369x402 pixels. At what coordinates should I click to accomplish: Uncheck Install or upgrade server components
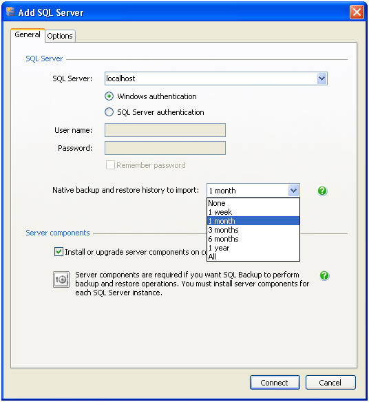coord(59,251)
